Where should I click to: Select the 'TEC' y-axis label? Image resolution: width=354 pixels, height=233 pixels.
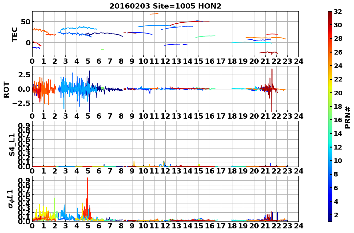(x=14, y=35)
